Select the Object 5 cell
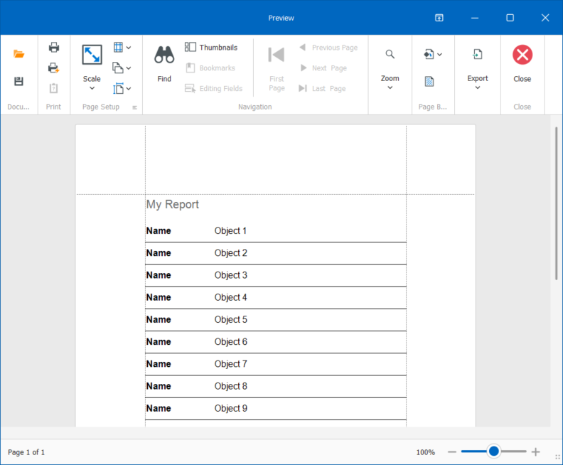The width and height of the screenshot is (563, 465). (x=231, y=319)
